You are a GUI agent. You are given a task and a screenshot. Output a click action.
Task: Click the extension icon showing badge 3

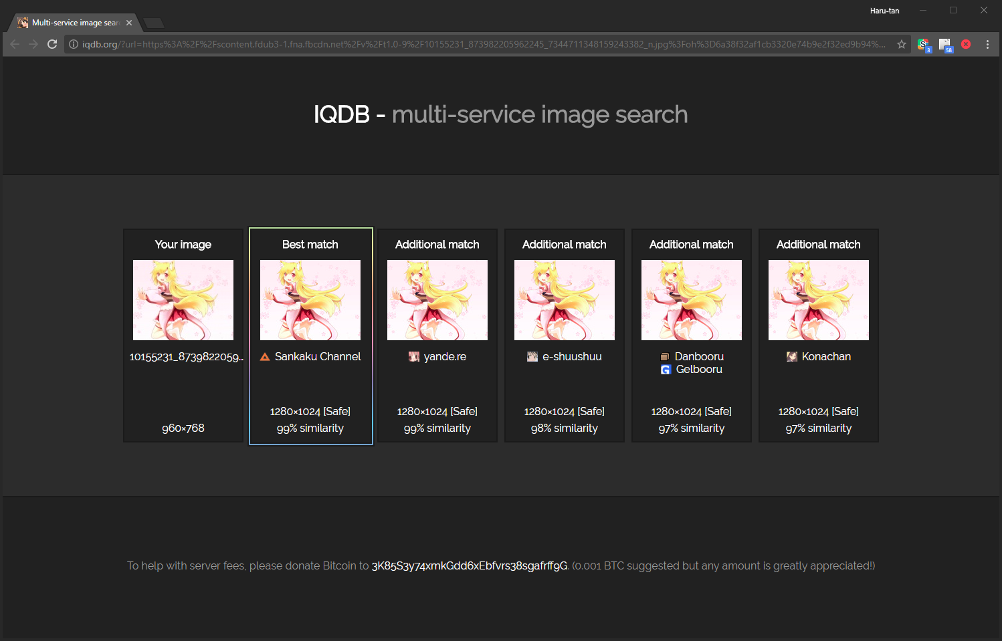click(924, 44)
